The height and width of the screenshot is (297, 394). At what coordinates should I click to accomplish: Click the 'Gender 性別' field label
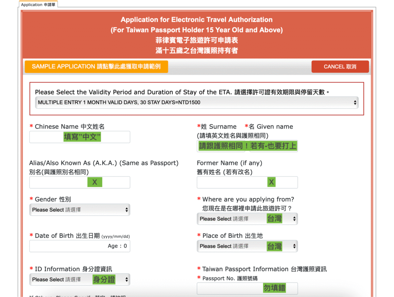click(x=53, y=199)
